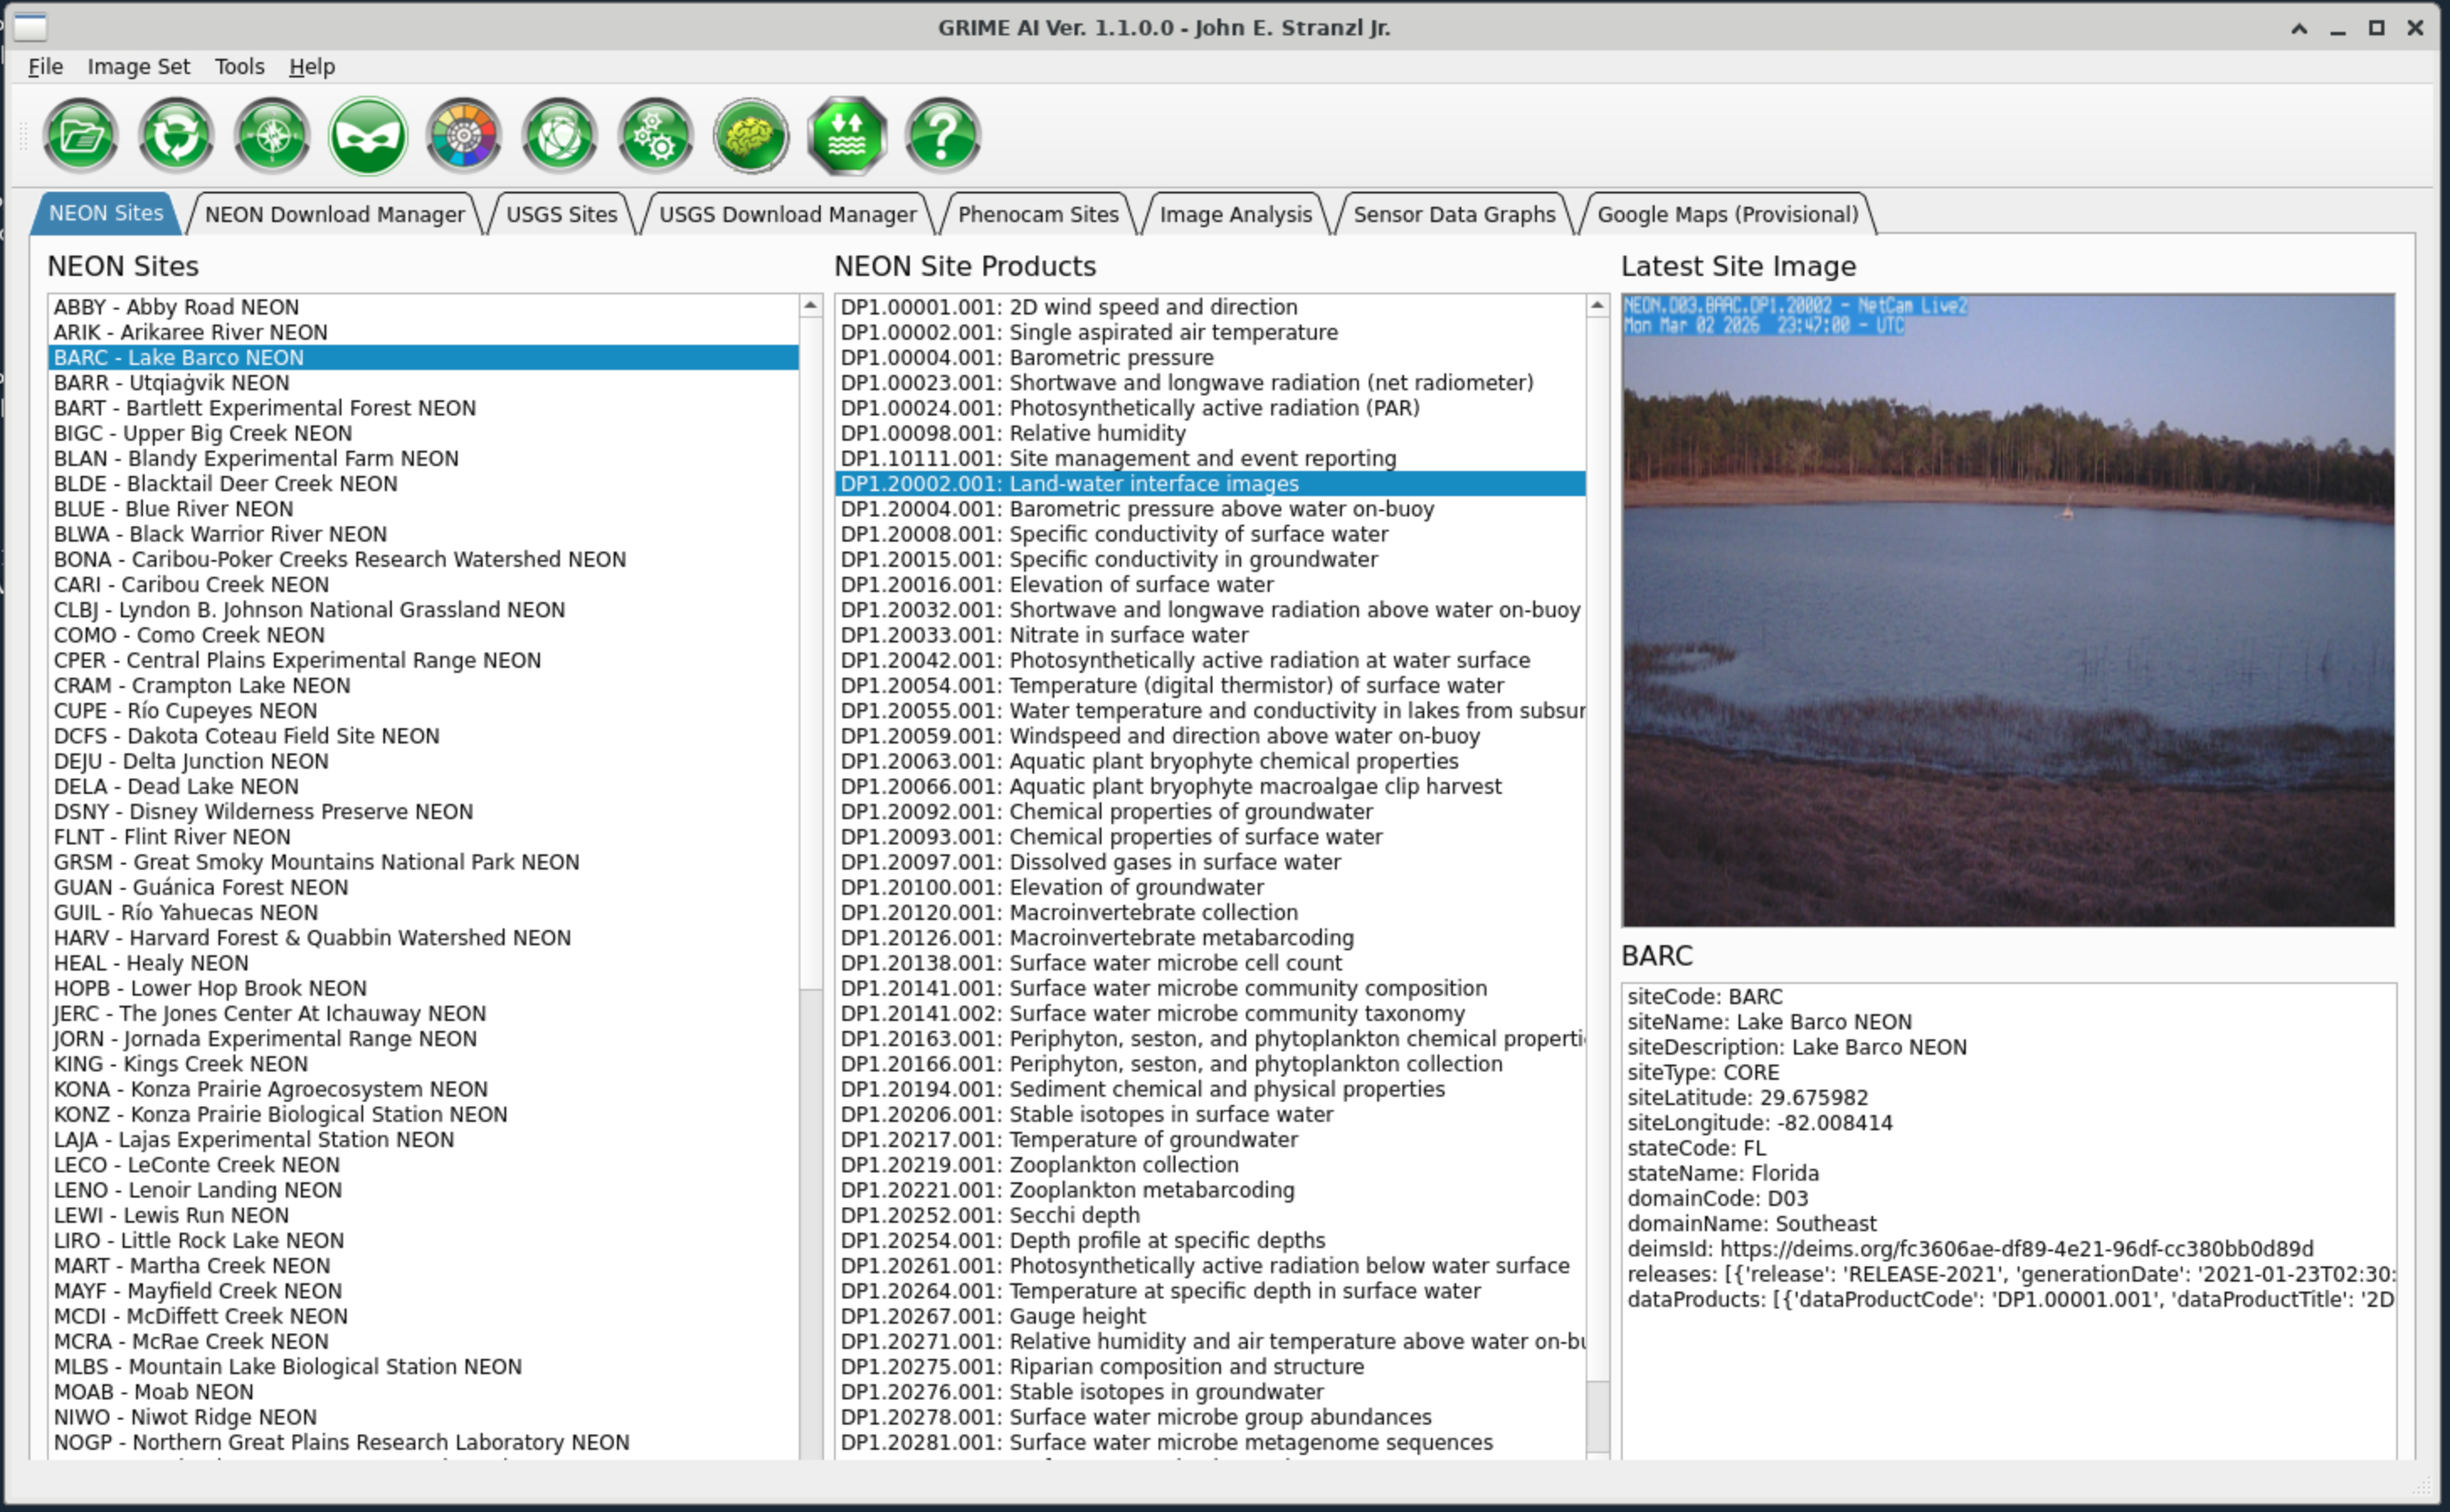Click the water level octagon icon

tap(847, 134)
